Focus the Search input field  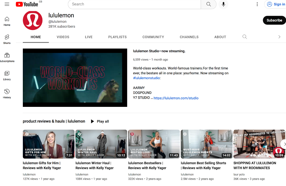(x=134, y=4)
